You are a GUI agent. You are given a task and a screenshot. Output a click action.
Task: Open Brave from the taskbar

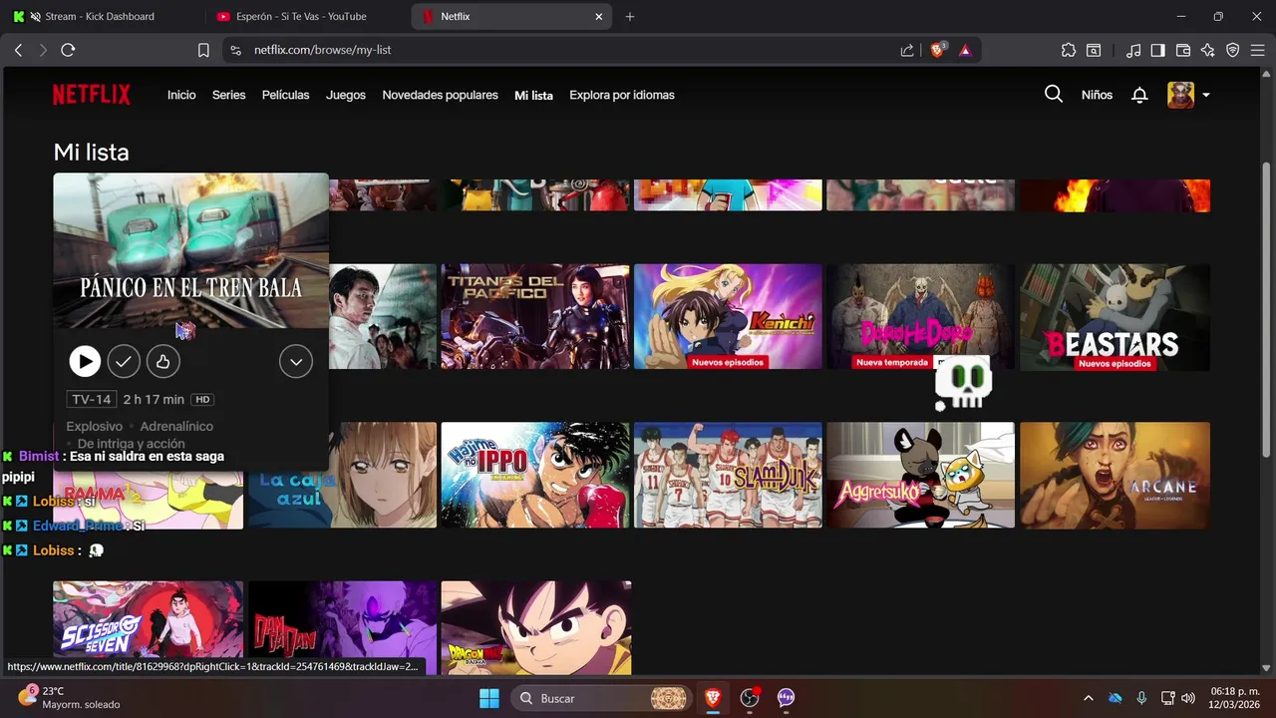(713, 698)
